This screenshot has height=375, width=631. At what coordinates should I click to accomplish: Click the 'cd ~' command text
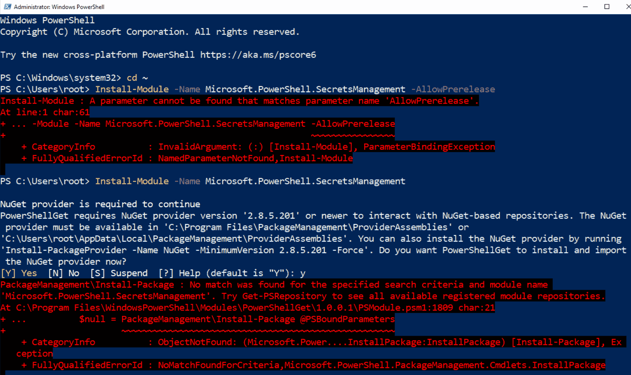click(137, 78)
